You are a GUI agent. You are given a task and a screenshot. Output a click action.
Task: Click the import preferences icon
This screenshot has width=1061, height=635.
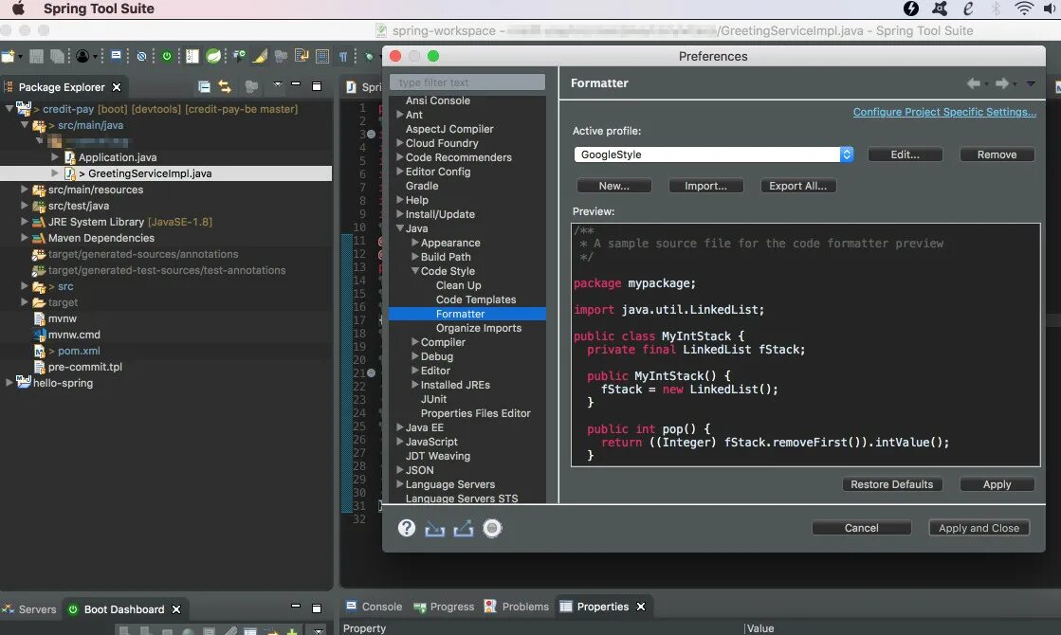(x=435, y=528)
